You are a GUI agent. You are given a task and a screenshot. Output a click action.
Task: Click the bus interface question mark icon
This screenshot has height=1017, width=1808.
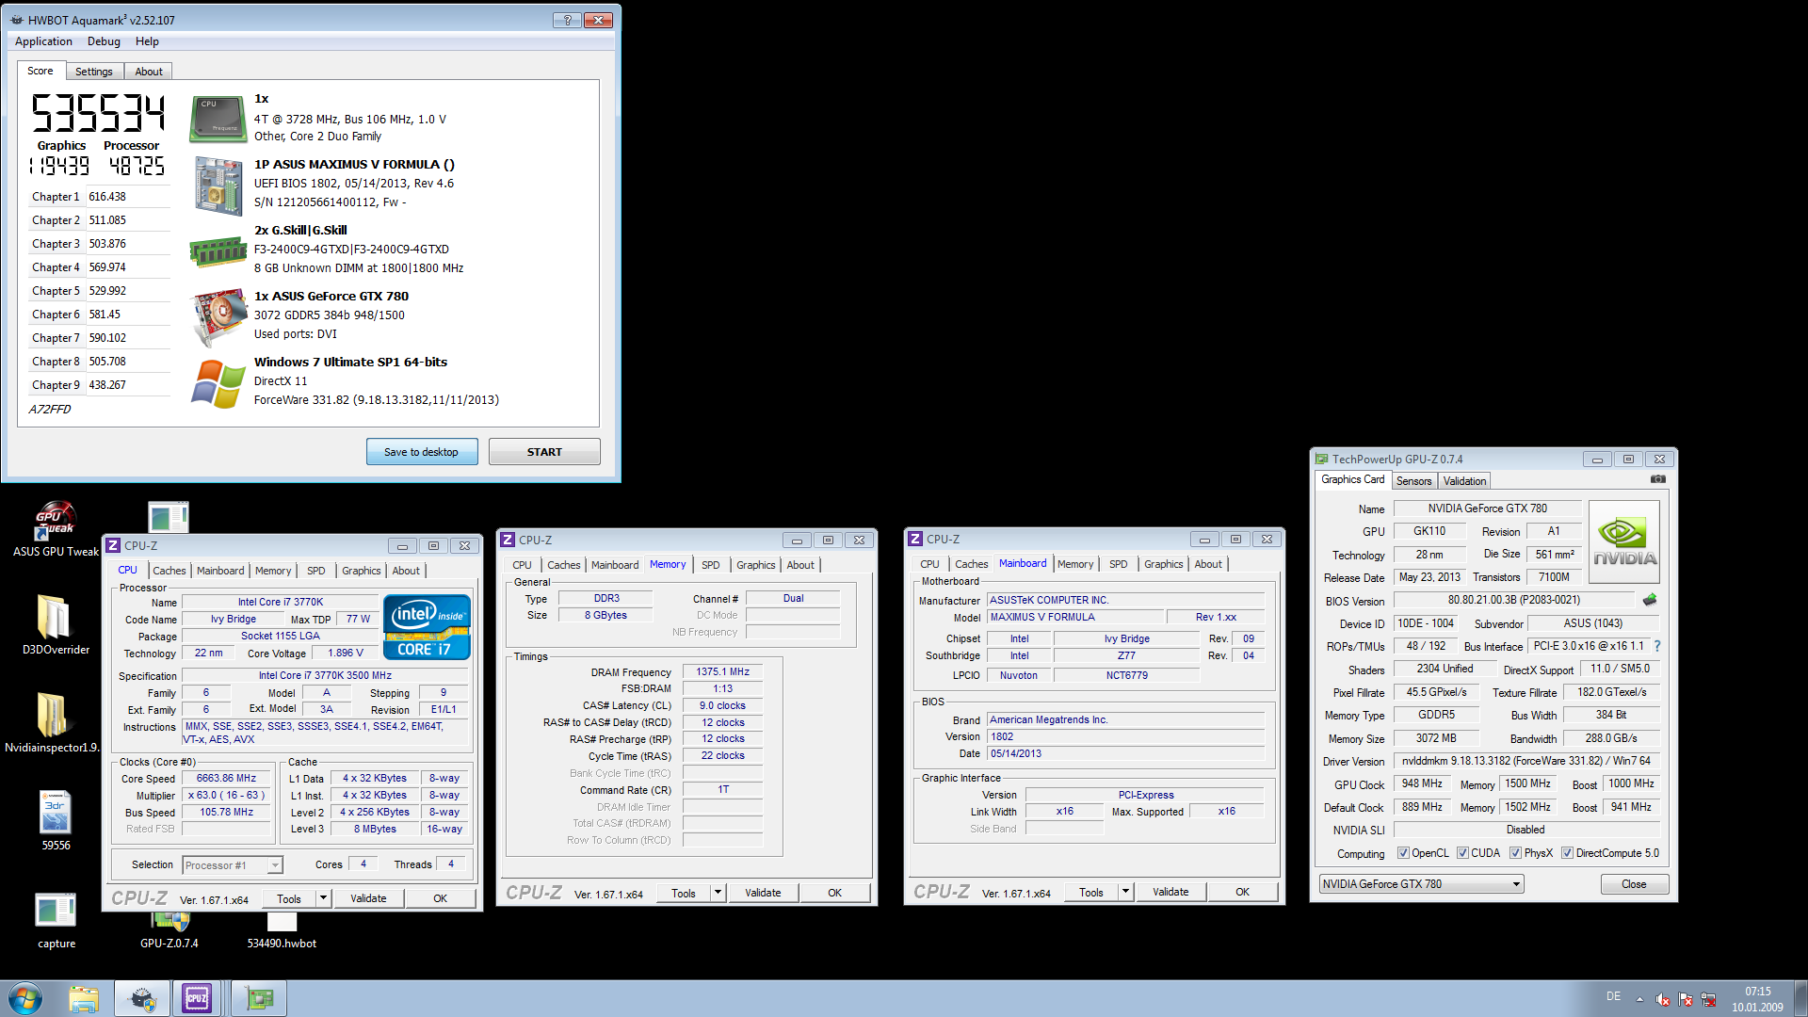coord(1657,646)
